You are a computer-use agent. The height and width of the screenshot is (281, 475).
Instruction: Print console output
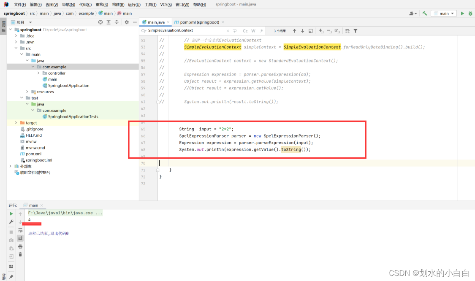tap(20, 246)
